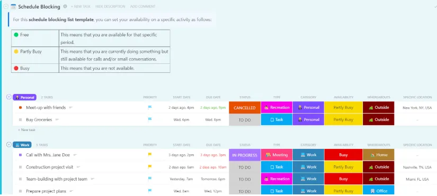Open the Meeting type of Call with Mrs. Jane Doe
The height and width of the screenshot is (196, 437).
coord(277,155)
